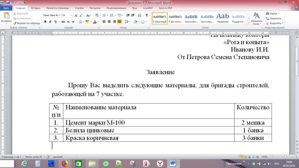Click the русский language indicator in status bar

[x=58, y=157]
